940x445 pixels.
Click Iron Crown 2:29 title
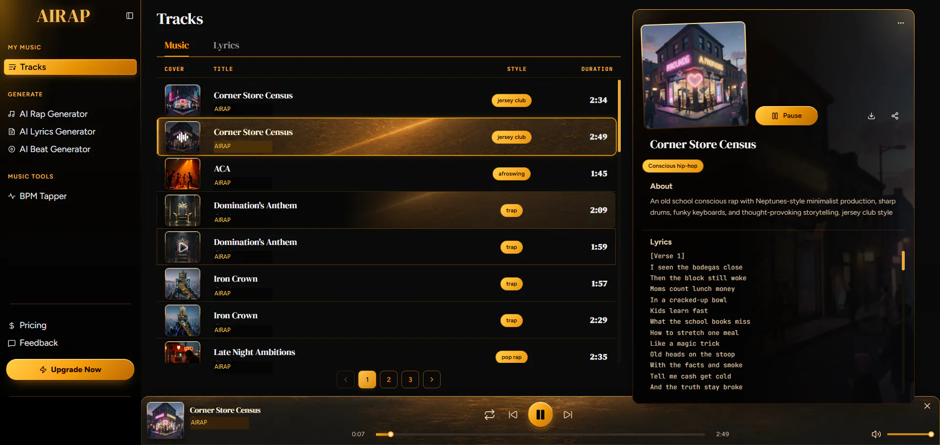[x=235, y=315]
